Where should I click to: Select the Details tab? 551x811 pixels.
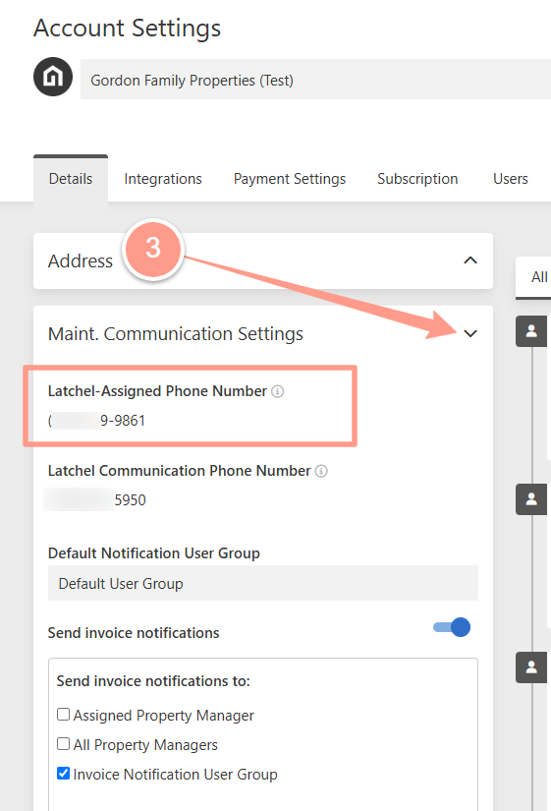click(71, 179)
